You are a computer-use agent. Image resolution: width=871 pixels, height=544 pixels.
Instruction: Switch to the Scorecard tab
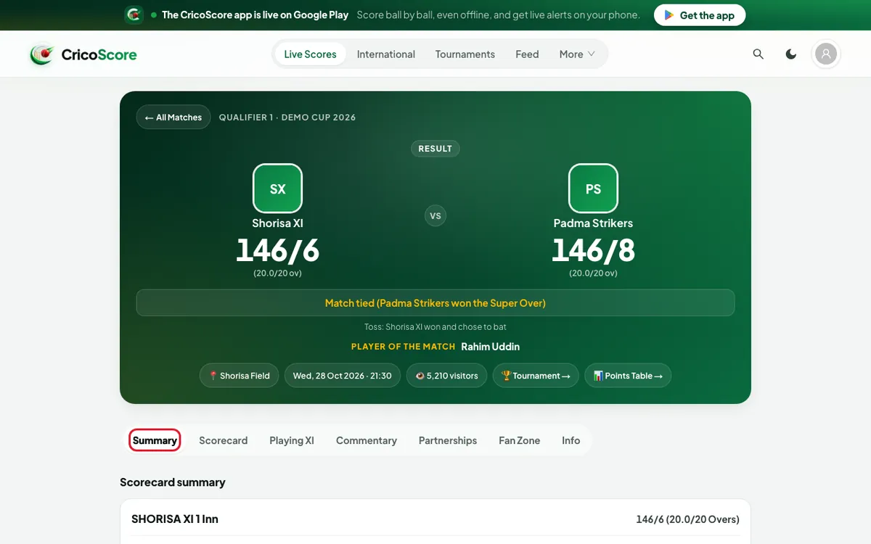point(224,440)
